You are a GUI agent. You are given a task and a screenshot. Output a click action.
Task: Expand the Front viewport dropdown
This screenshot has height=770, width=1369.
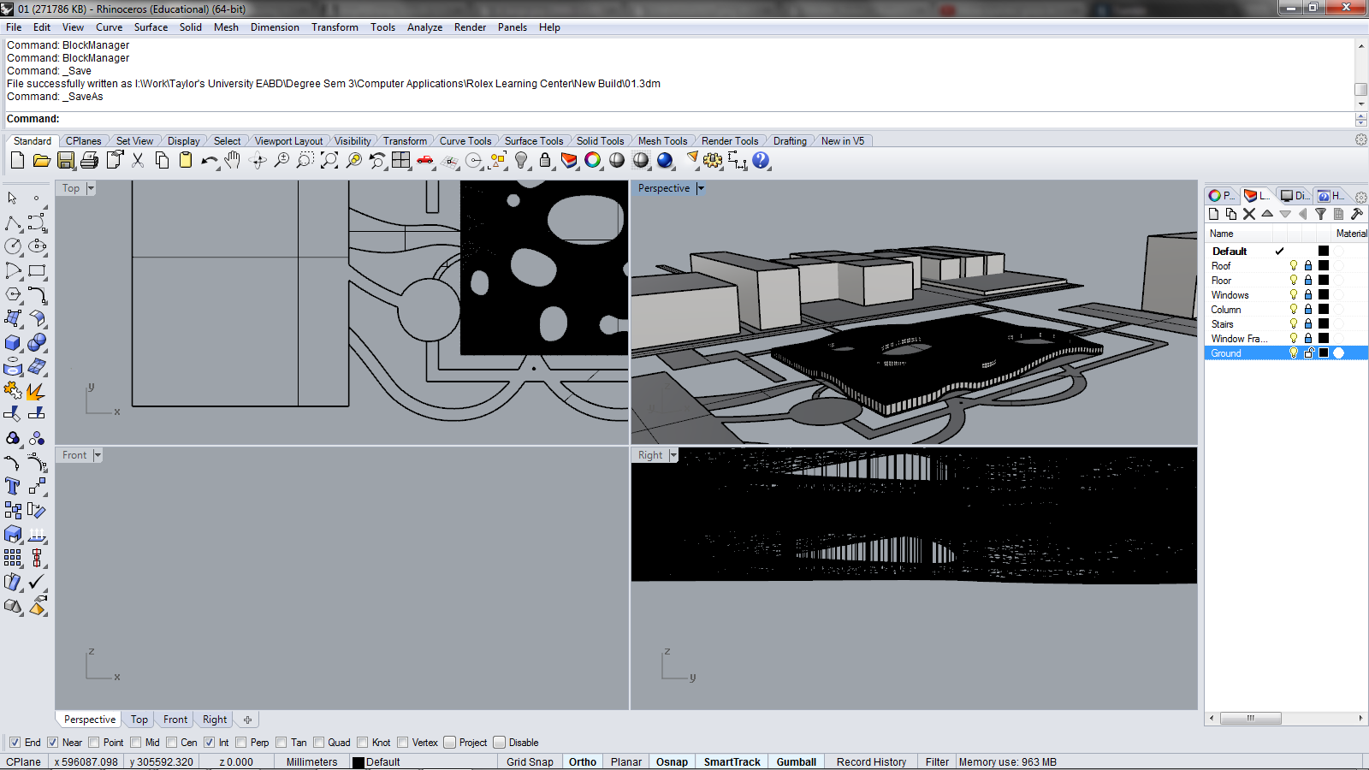point(97,454)
